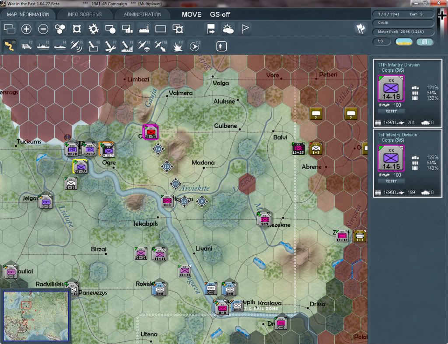Click 11th Infantry Division counter image 14-16
Image resolution: width=448 pixels, height=344 pixels.
click(391, 88)
